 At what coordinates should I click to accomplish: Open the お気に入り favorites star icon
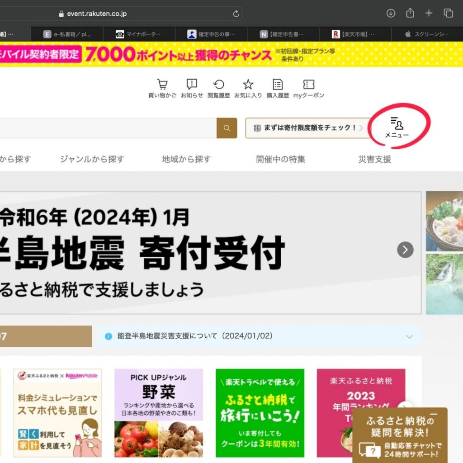[248, 88]
